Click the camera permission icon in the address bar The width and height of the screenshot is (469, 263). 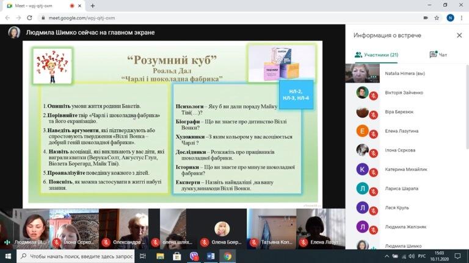(426, 18)
